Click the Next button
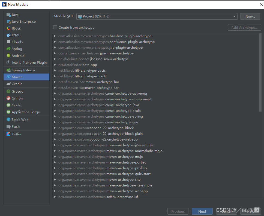The width and height of the screenshot is (264, 216). click(x=202, y=211)
